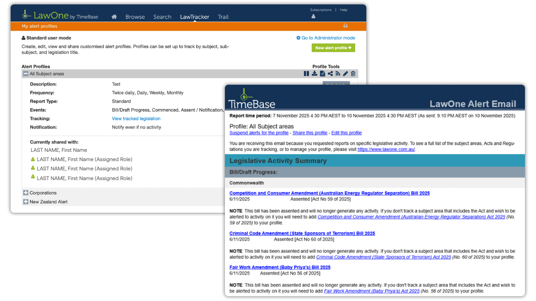Screen dimensions: 536x301
Task: Switch to Go to Administrator mode
Action: [326, 38]
